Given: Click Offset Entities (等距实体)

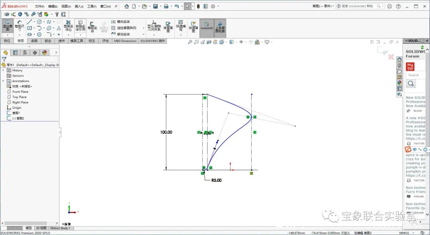Looking at the screenshot, I should (92, 27).
